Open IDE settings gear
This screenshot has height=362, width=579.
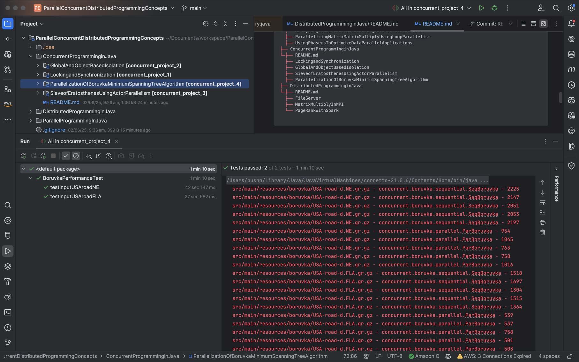click(x=571, y=8)
